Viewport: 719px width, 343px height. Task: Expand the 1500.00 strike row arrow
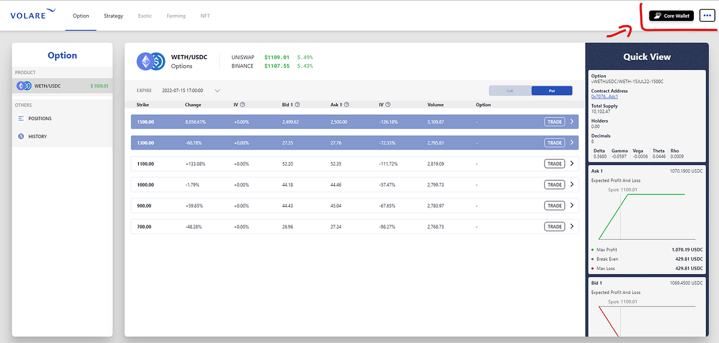pyautogui.click(x=572, y=122)
